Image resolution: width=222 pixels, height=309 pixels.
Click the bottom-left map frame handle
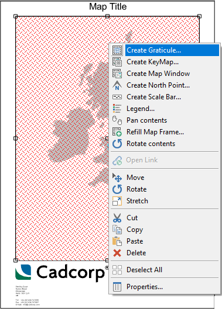(15, 261)
